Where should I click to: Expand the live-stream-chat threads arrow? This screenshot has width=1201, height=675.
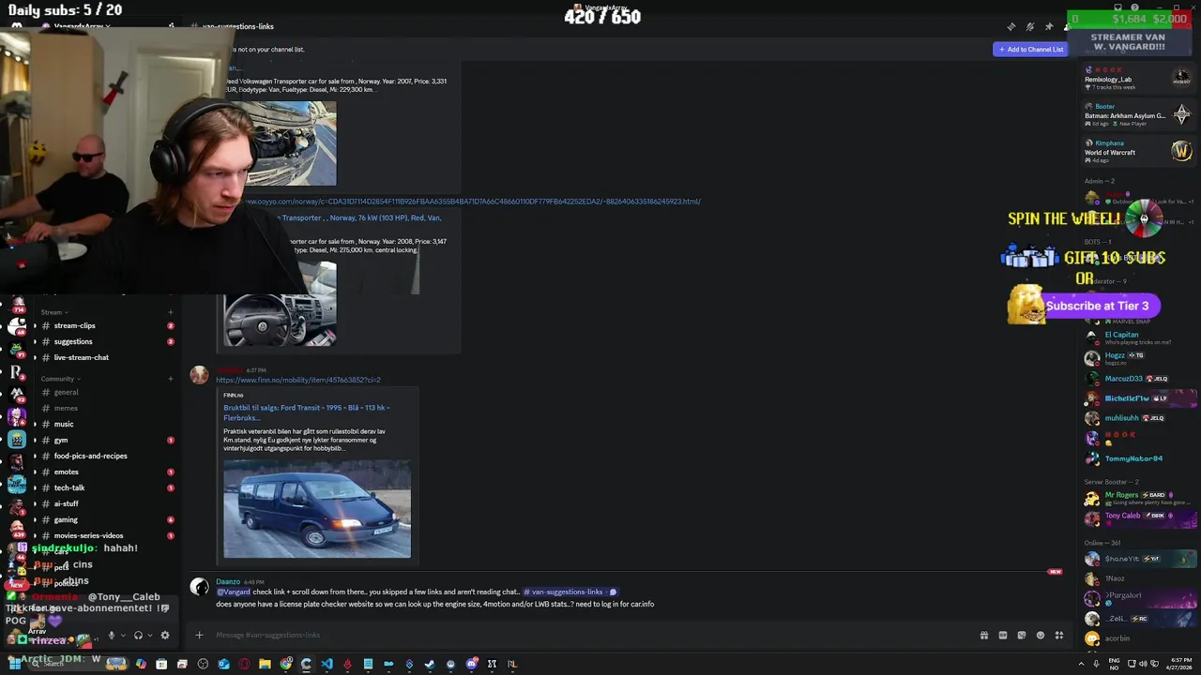pos(35,357)
